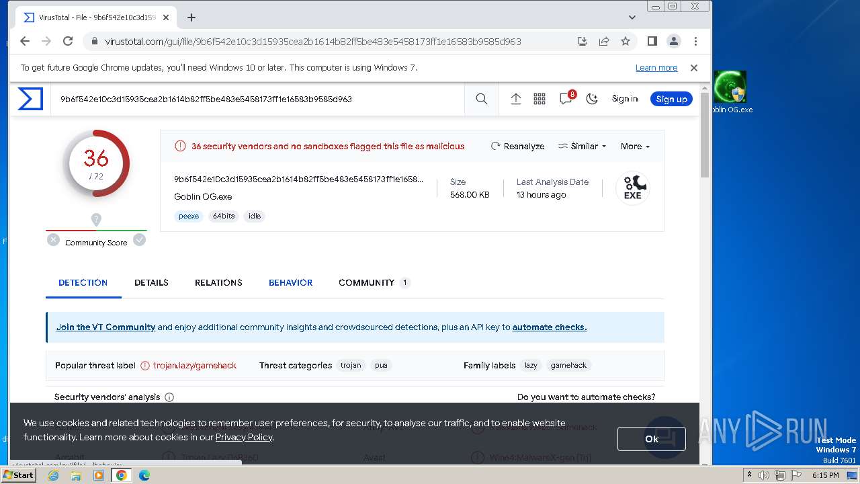Dismiss the Chrome update notification bar
This screenshot has height=484, width=860.
pyautogui.click(x=694, y=68)
